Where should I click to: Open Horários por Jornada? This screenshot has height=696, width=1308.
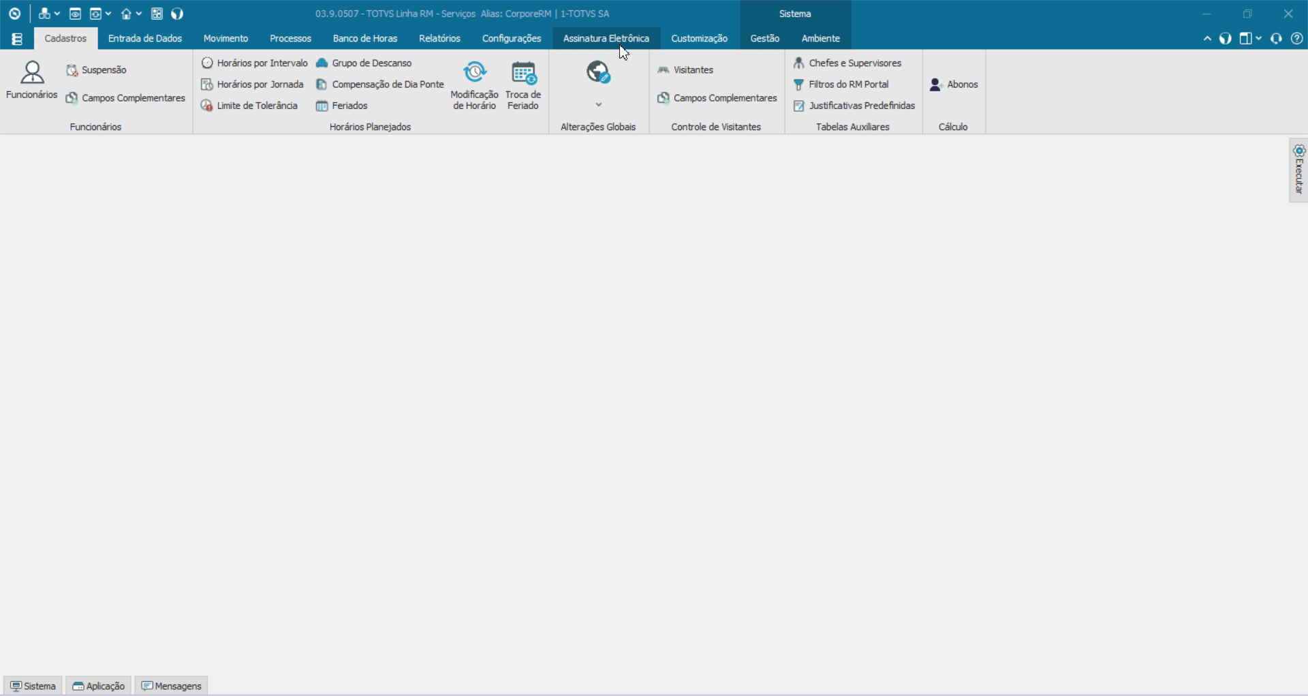tap(252, 84)
